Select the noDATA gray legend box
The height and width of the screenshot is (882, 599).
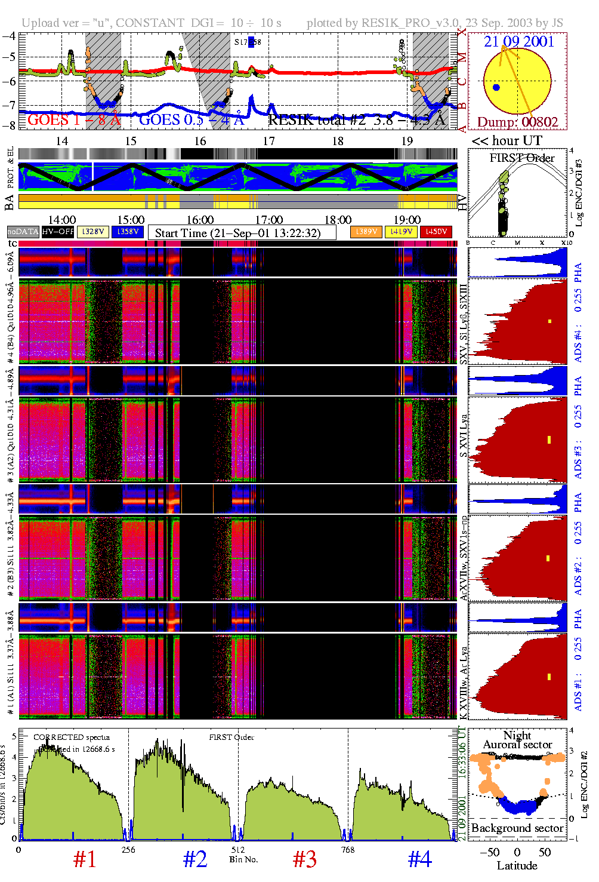point(23,232)
